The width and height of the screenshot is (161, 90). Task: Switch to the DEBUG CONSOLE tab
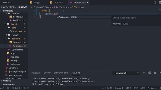click(61, 73)
